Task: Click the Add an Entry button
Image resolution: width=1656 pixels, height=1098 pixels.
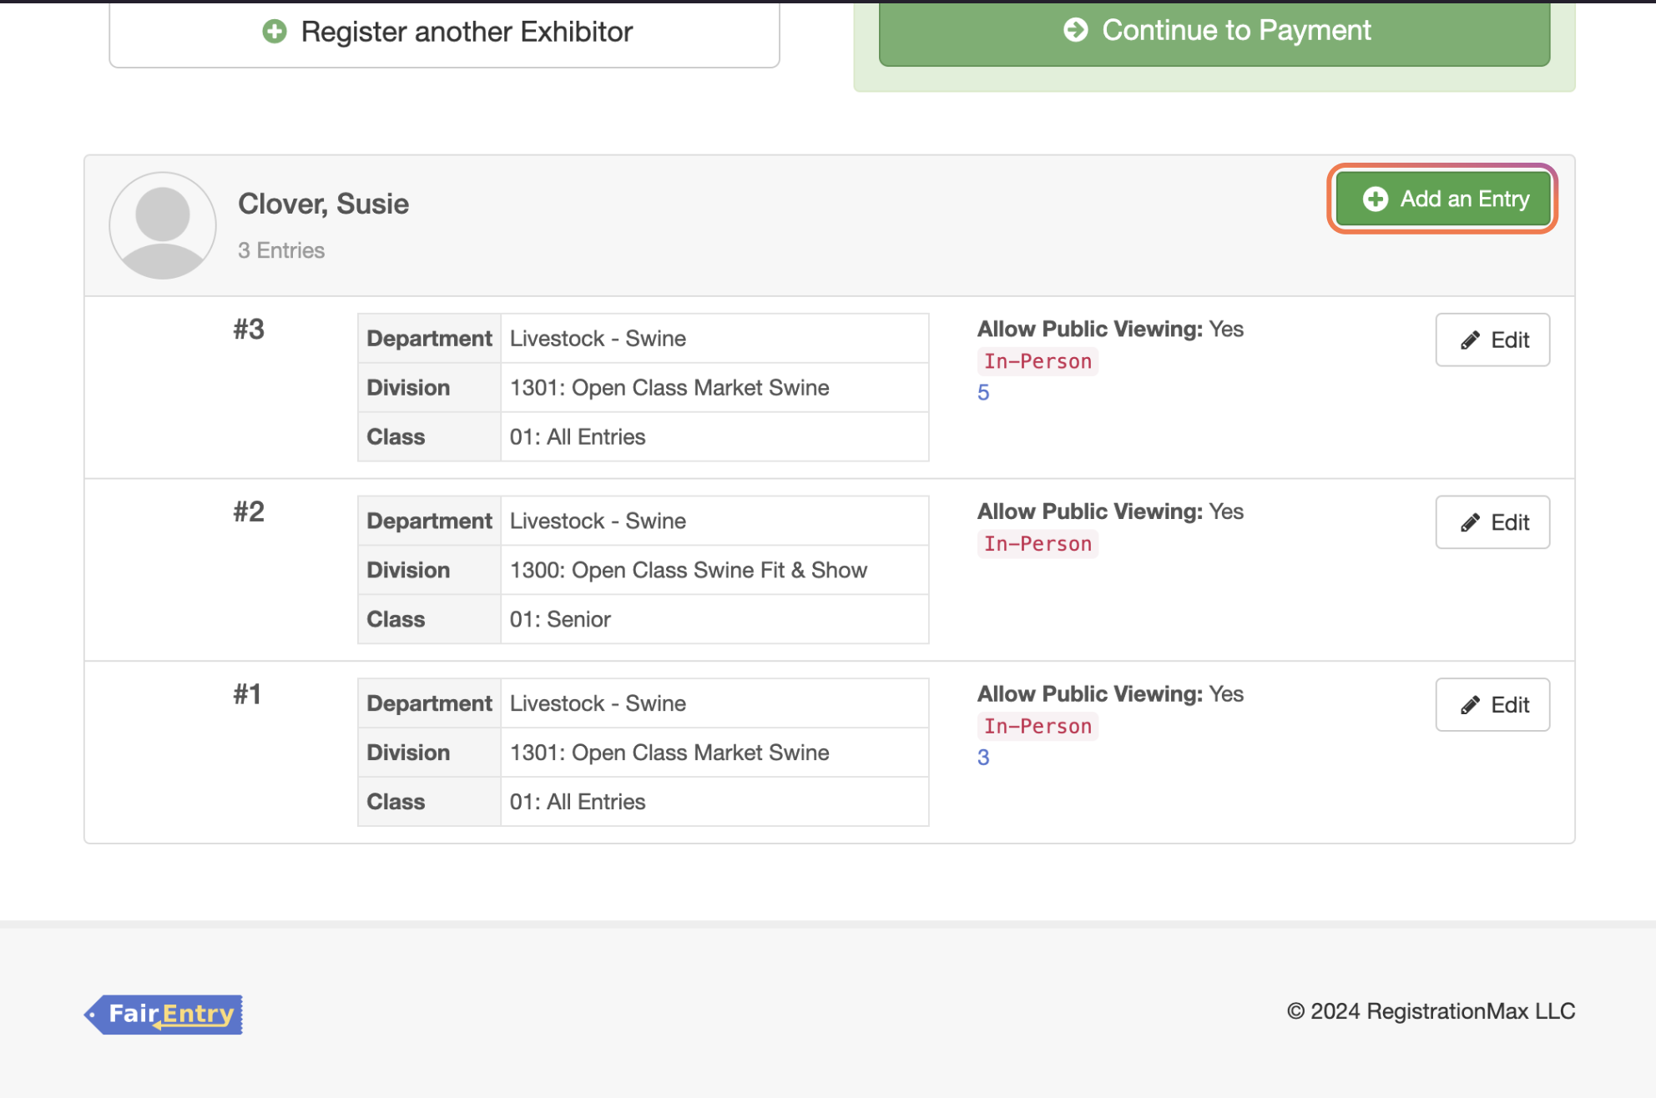Action: coord(1442,199)
